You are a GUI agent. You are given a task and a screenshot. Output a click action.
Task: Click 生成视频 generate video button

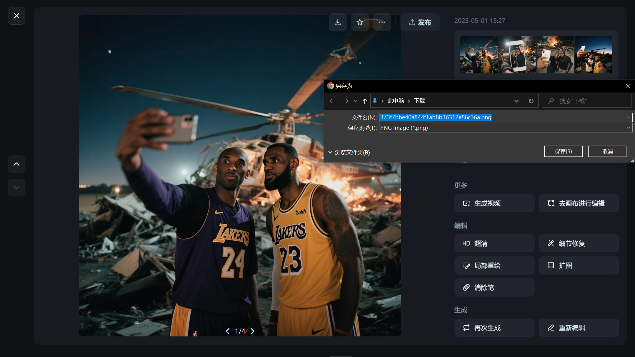coord(494,203)
